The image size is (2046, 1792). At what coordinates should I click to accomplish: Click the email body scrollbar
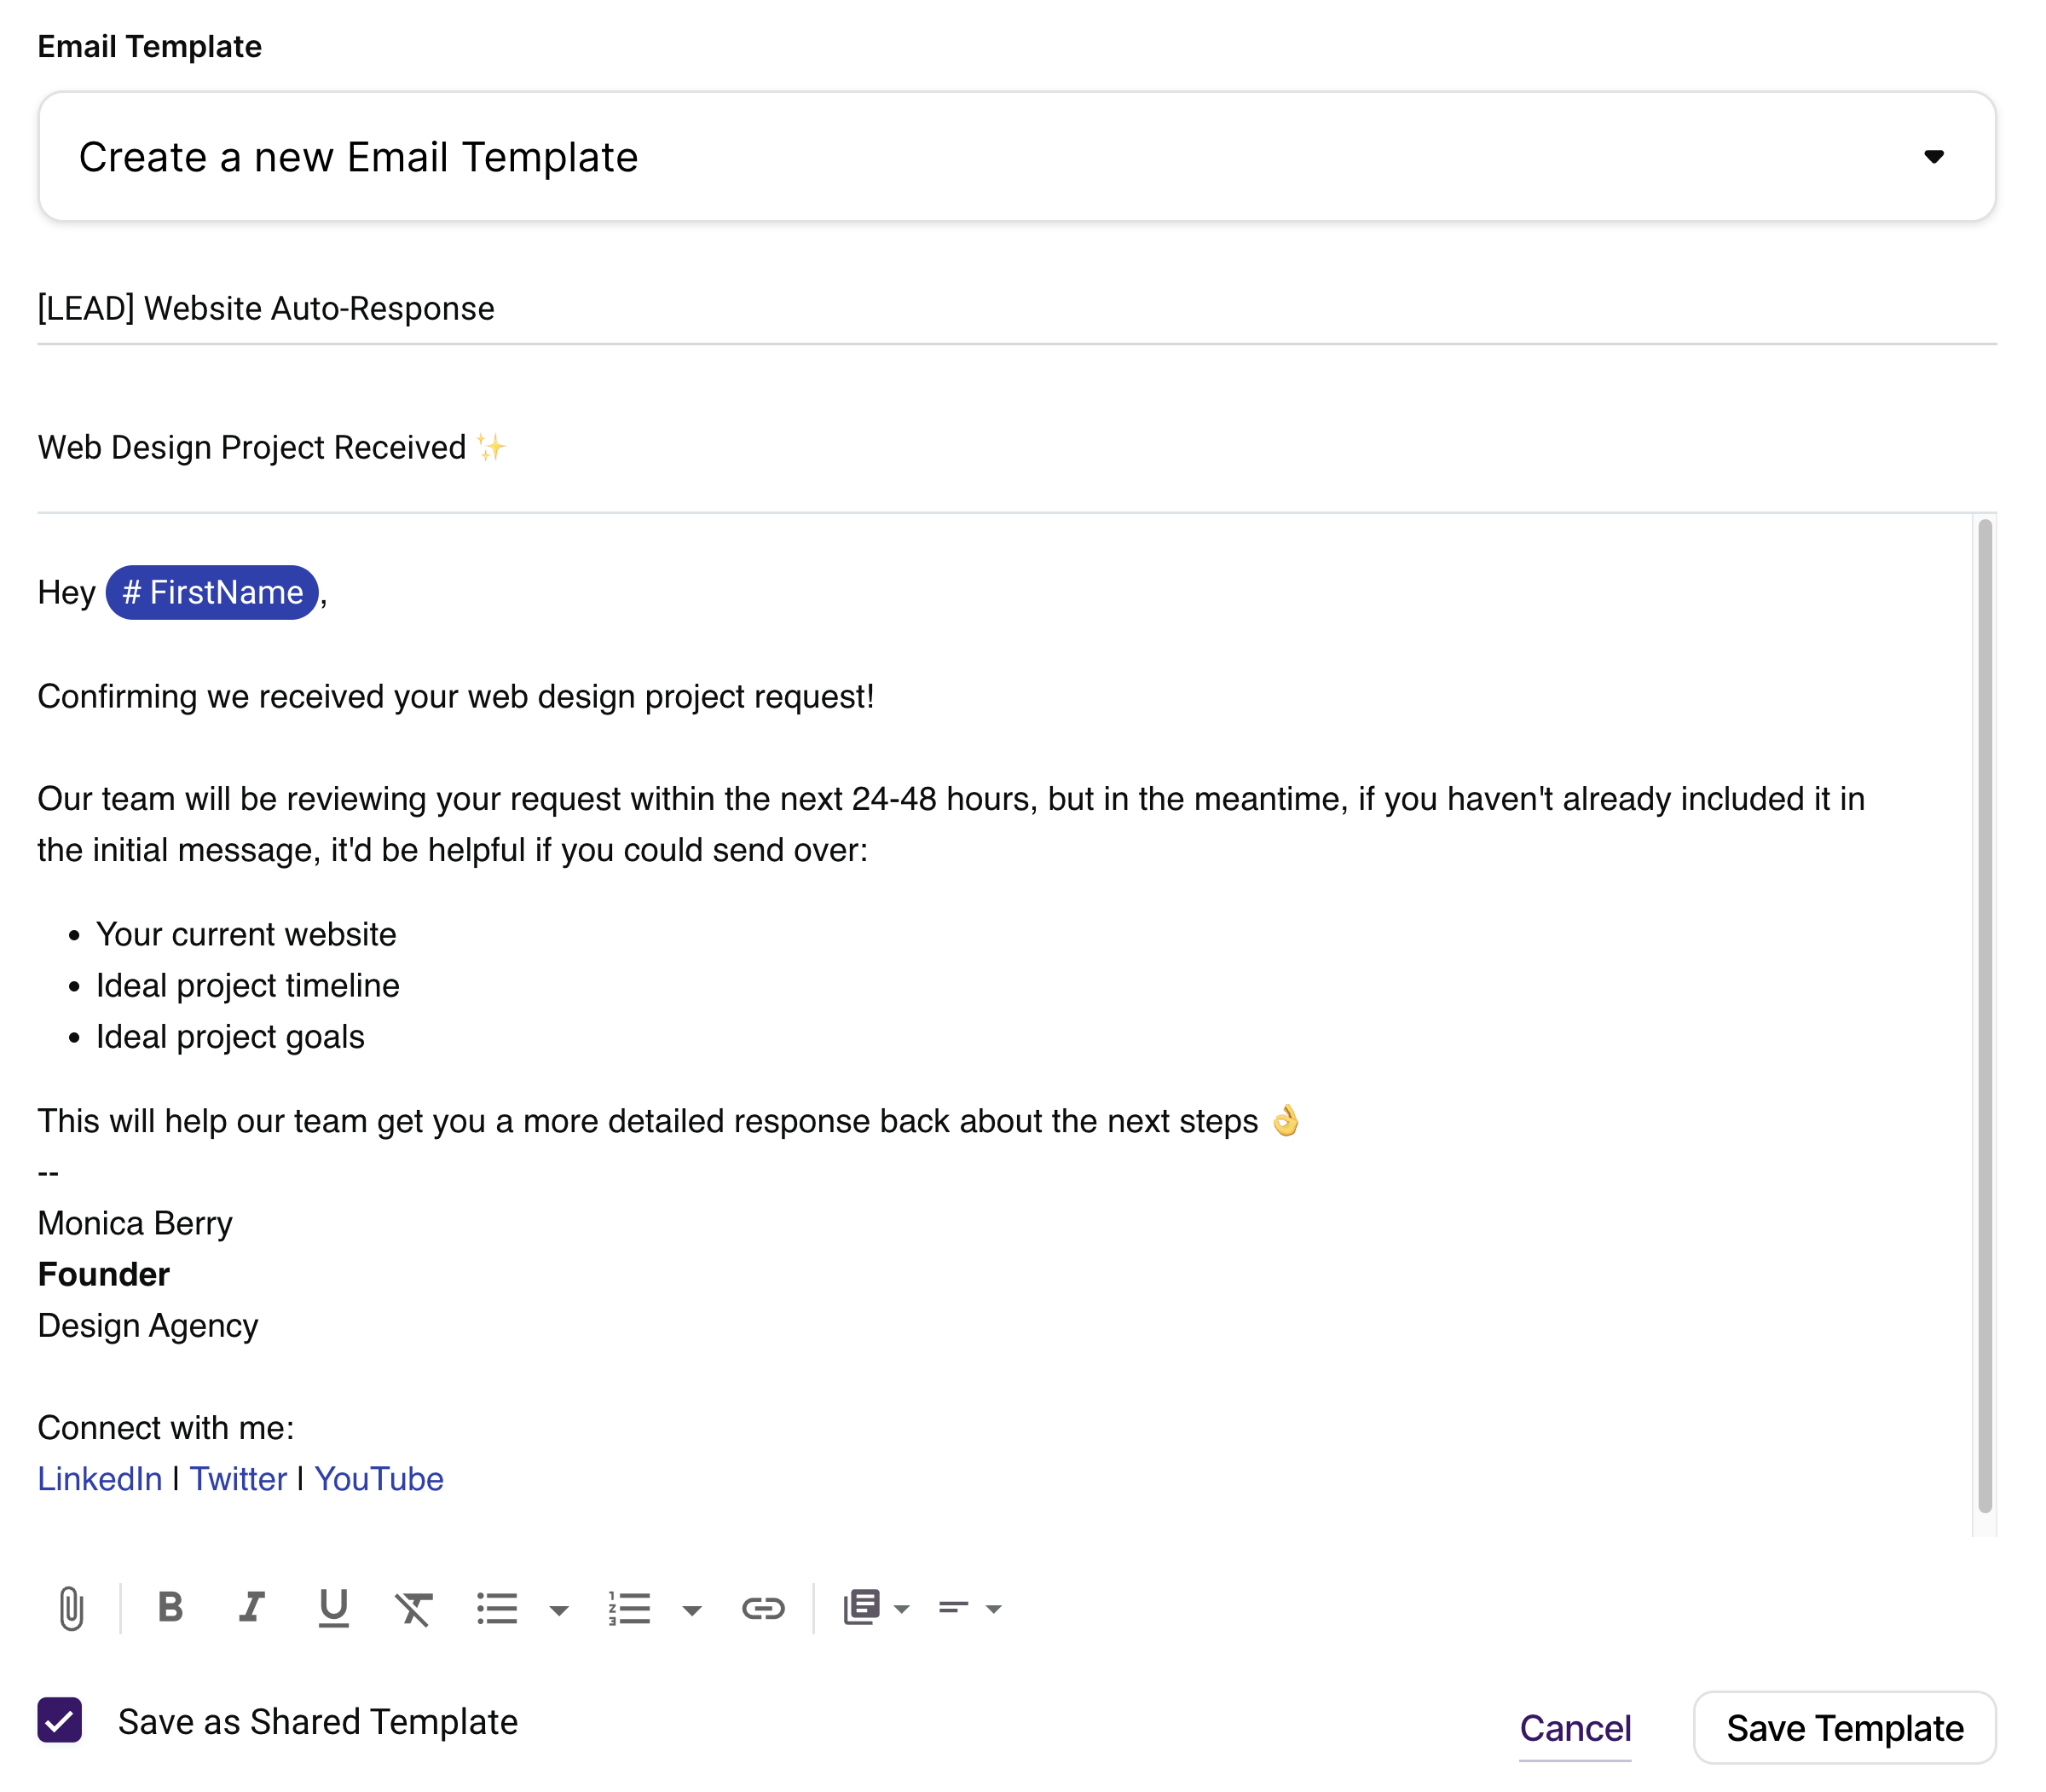pyautogui.click(x=1985, y=1015)
